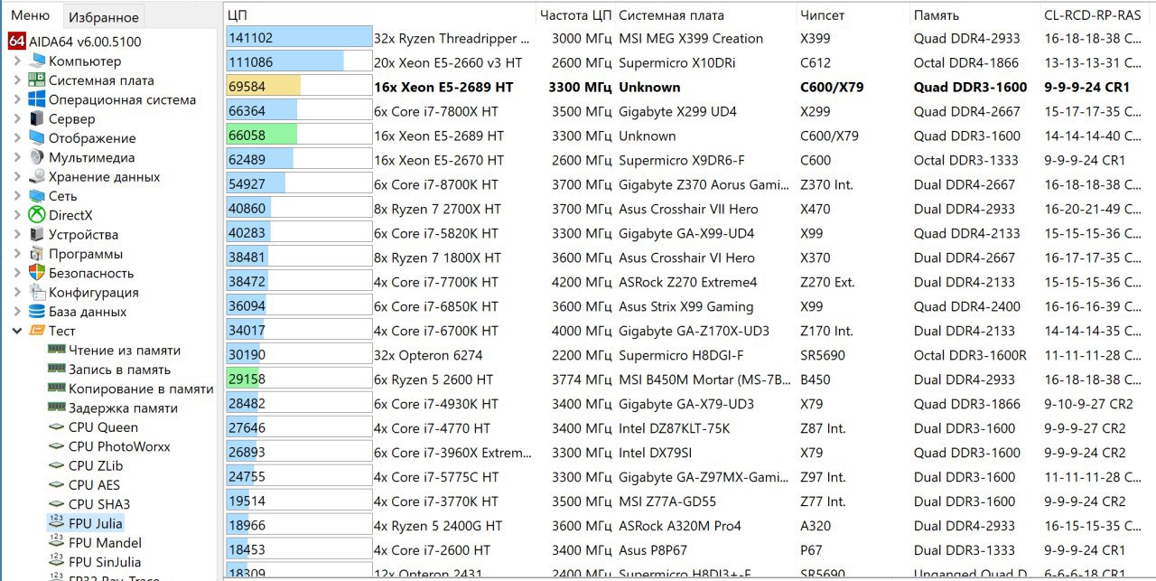Click the Конфигурация config icon

(x=36, y=293)
